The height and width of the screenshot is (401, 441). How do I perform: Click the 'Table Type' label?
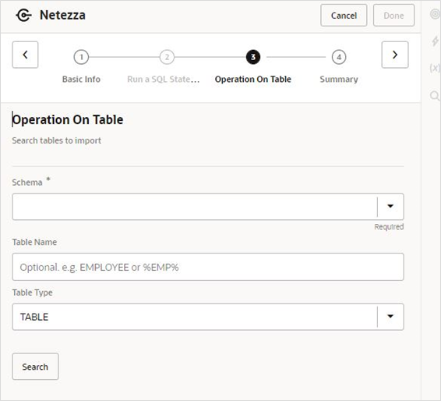pyautogui.click(x=33, y=293)
